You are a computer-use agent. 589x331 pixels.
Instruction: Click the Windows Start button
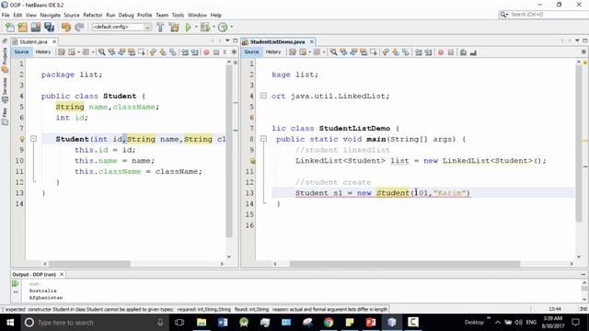(10, 323)
